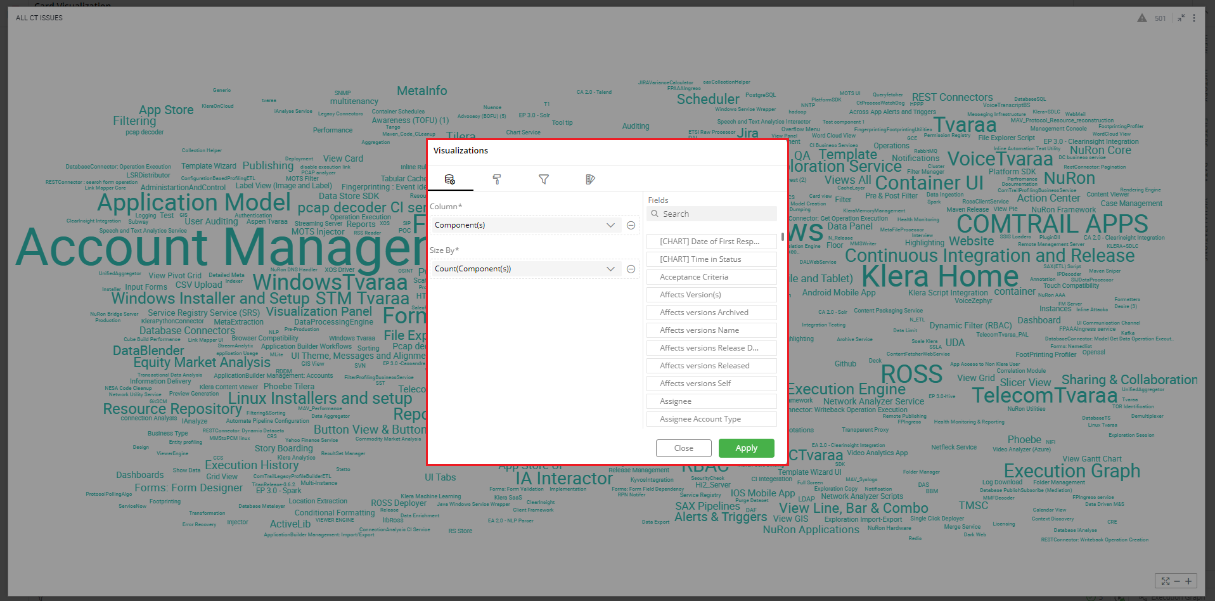Click 'Execution History' in the word cloud
This screenshot has height=601, width=1215.
pyautogui.click(x=252, y=465)
